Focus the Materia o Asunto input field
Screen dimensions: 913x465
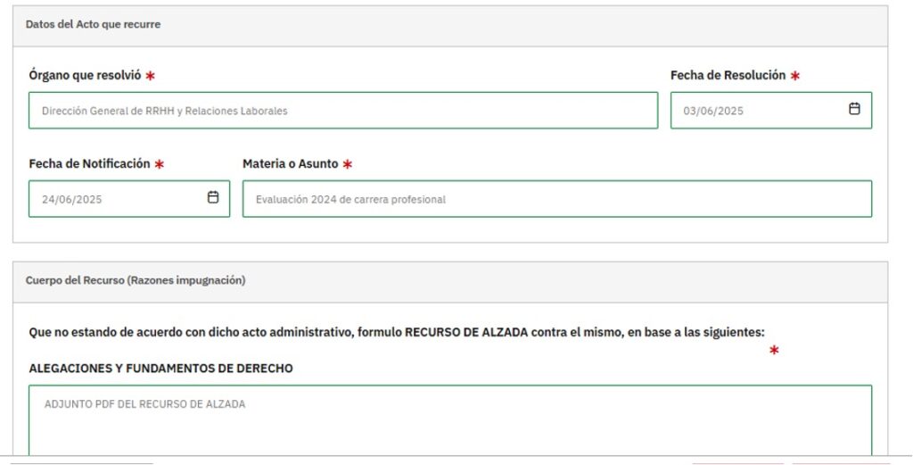(556, 199)
